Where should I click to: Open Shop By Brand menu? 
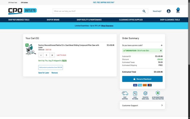[53, 20]
